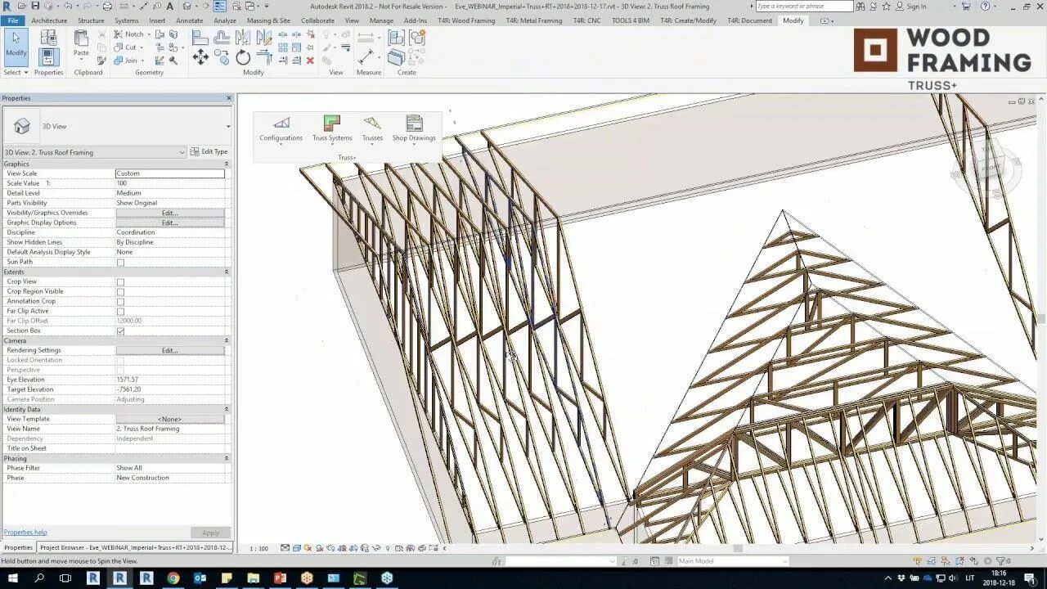Click the Text tool icon in quick access toolbar

tap(169, 6)
